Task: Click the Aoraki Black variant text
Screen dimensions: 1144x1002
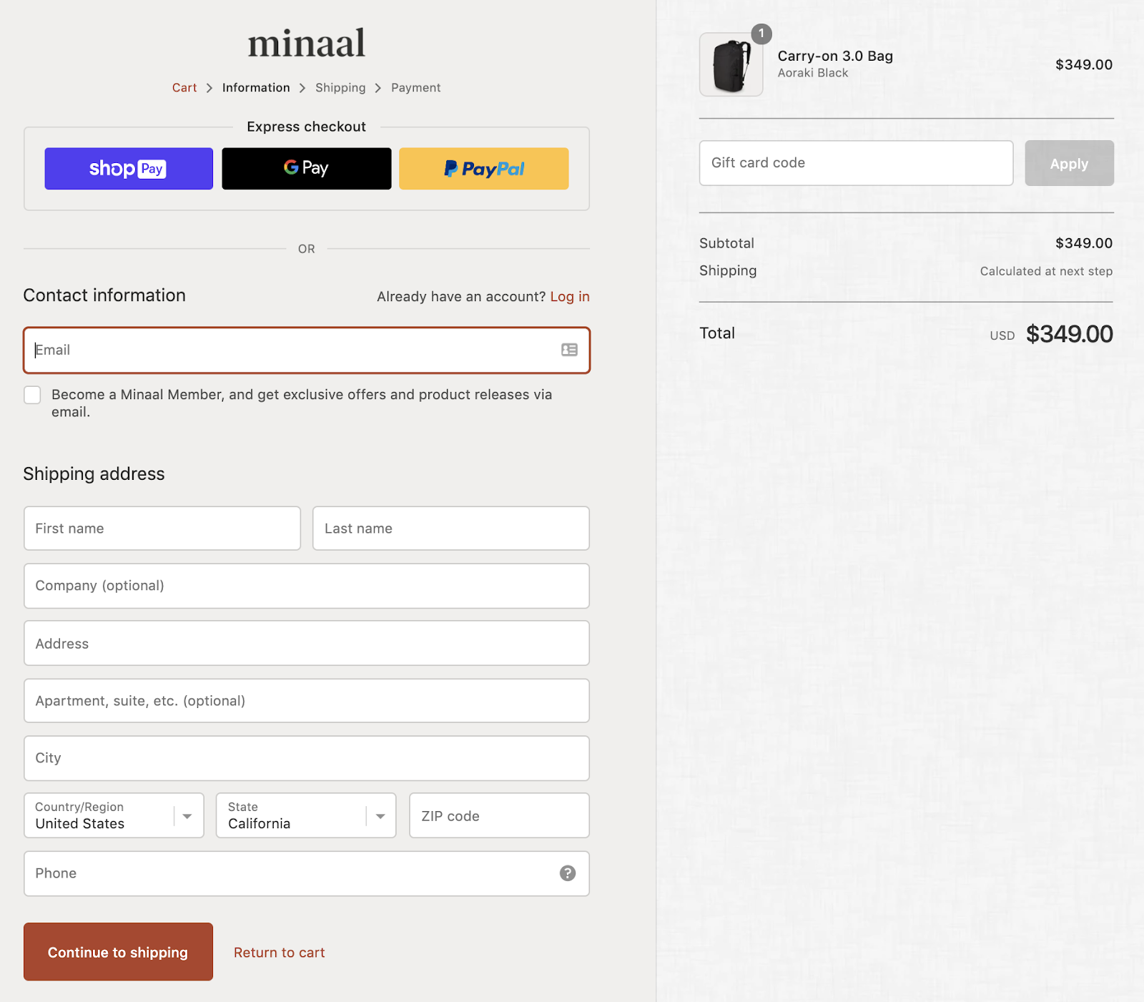Action: coord(813,73)
